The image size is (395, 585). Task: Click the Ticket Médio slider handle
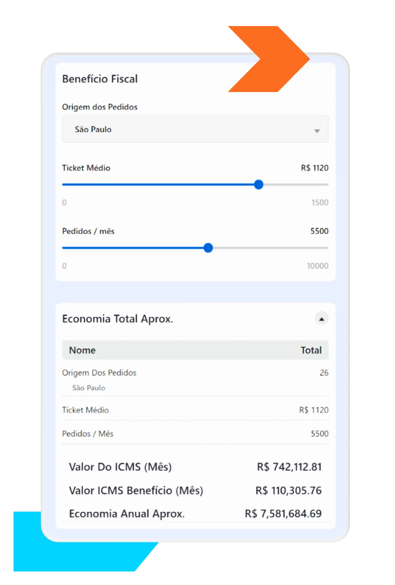258,185
